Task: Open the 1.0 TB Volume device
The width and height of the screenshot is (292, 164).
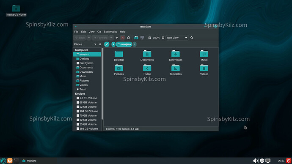Action: coord(87,98)
